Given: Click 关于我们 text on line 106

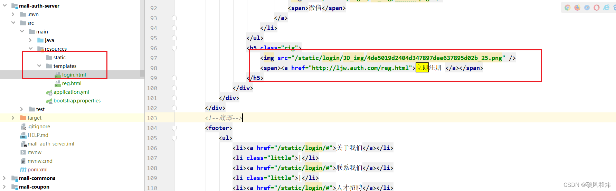Looking at the screenshot, I should tap(349, 148).
